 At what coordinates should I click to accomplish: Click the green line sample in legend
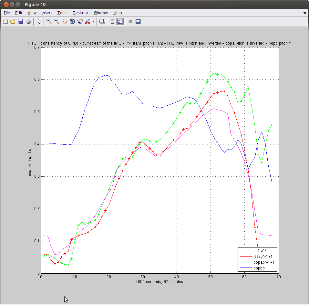tap(246, 262)
